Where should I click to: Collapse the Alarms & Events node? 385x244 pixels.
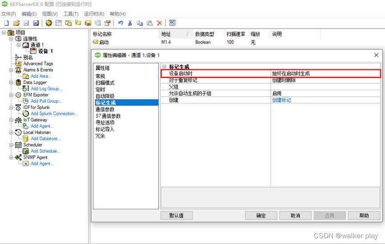click(x=11, y=70)
